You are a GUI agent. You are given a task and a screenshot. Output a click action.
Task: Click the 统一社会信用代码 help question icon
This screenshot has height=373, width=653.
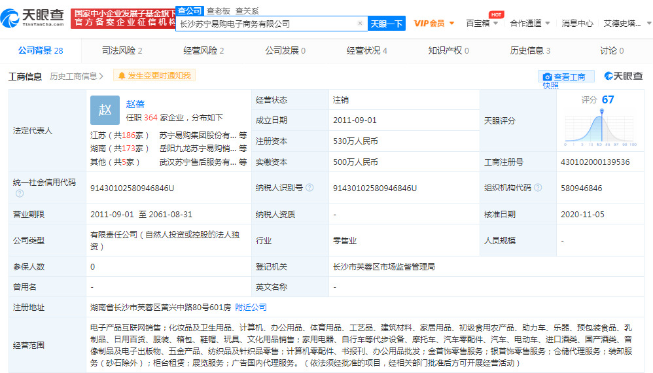[x=20, y=193]
